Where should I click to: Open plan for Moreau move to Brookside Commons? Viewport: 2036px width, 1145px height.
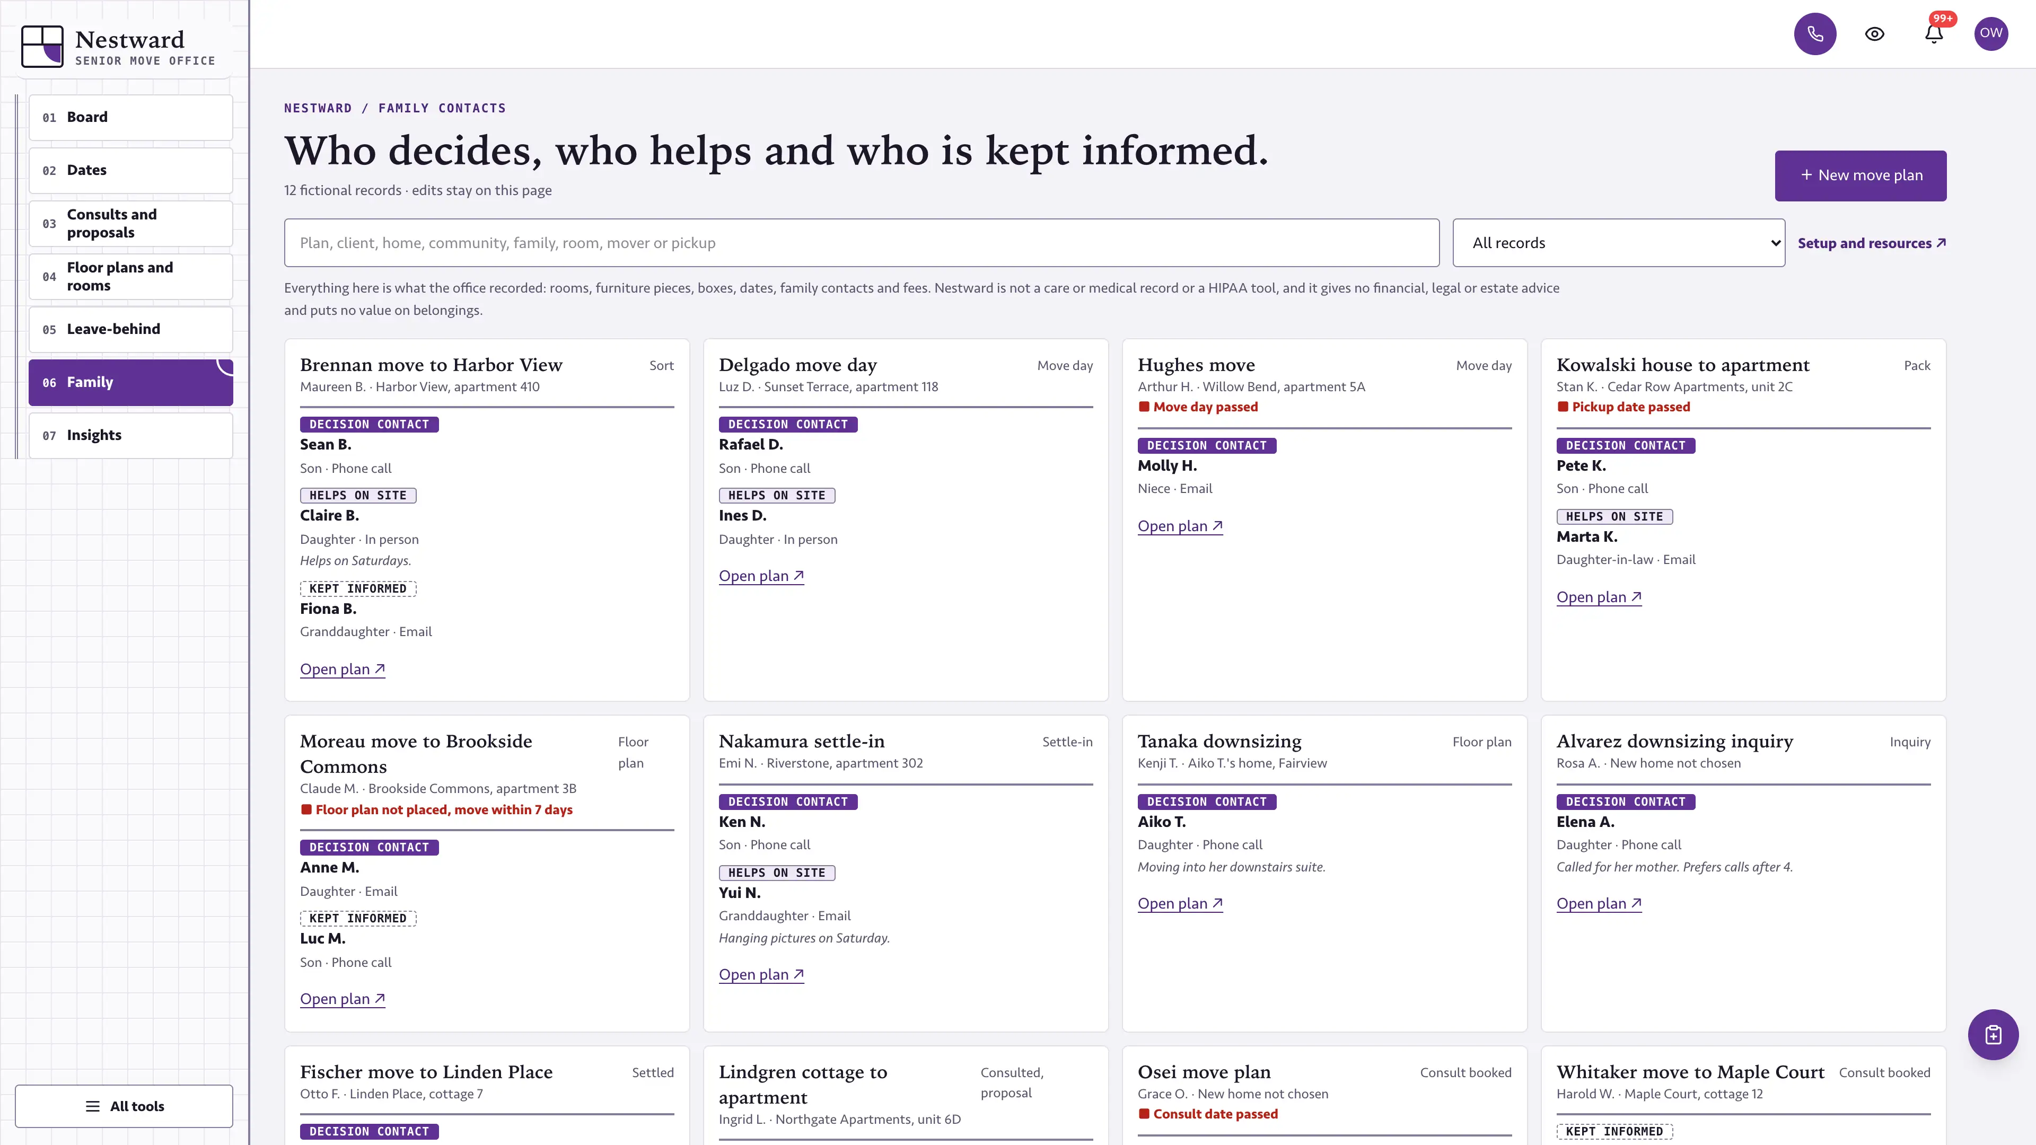tap(342, 999)
